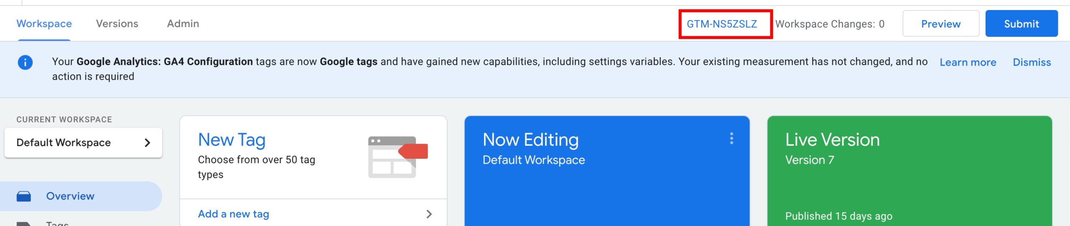Open the Workspace tab
This screenshot has width=1070, height=226.
point(44,24)
